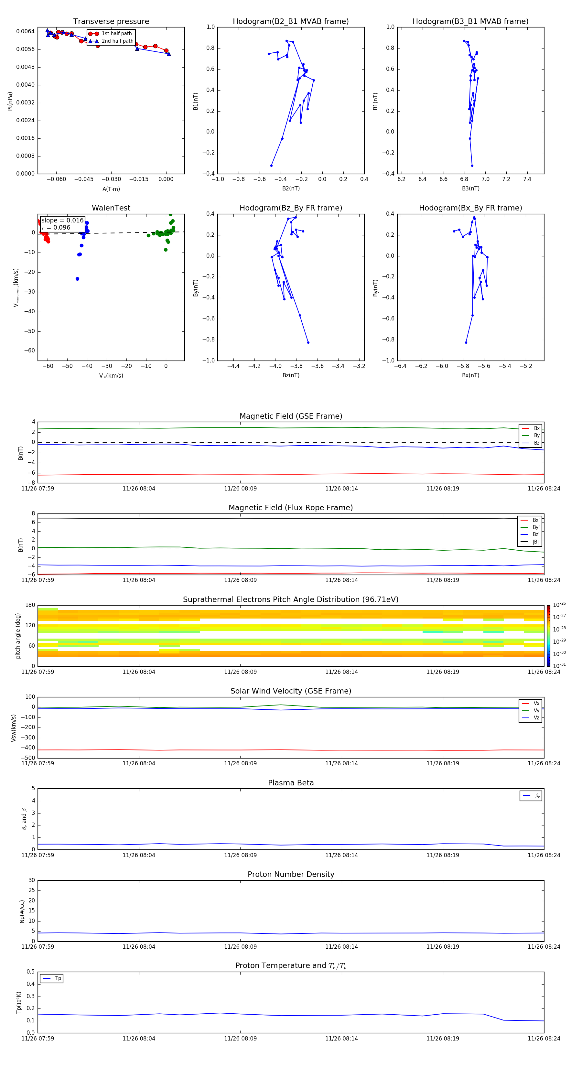The image size is (582, 1067).
Task: Click the 'Magnetic Field (GSE Frame)' title
Action: 291,416
